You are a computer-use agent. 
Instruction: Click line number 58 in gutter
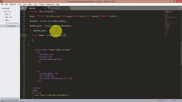pos(24,35)
